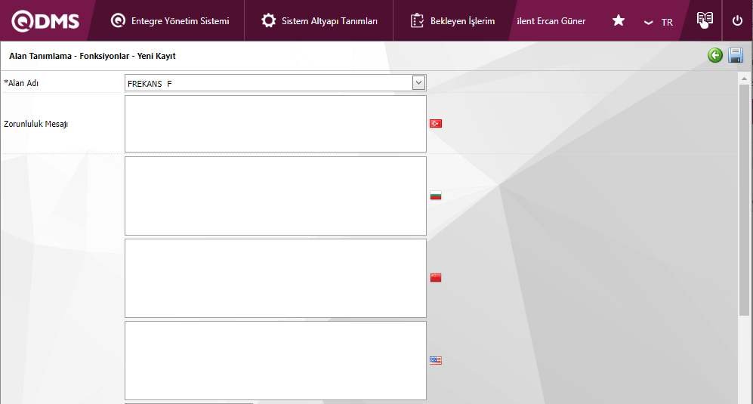Focus the text area beside Bulgarian flag
Image resolution: width=753 pixels, height=404 pixels.
pos(275,196)
